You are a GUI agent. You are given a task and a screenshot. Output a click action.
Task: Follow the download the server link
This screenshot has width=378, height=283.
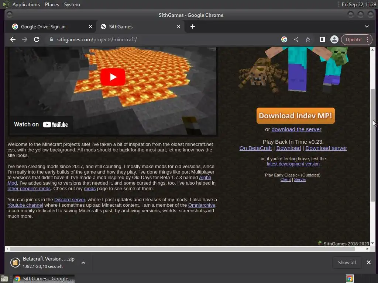click(296, 129)
